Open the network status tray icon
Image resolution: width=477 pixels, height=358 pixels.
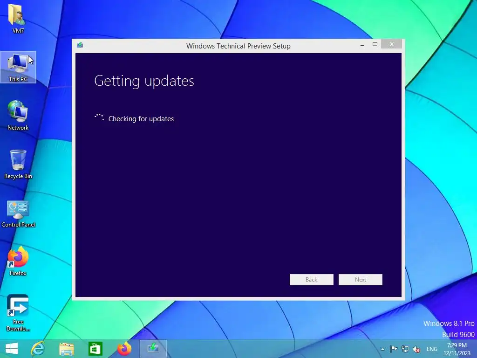click(x=405, y=349)
